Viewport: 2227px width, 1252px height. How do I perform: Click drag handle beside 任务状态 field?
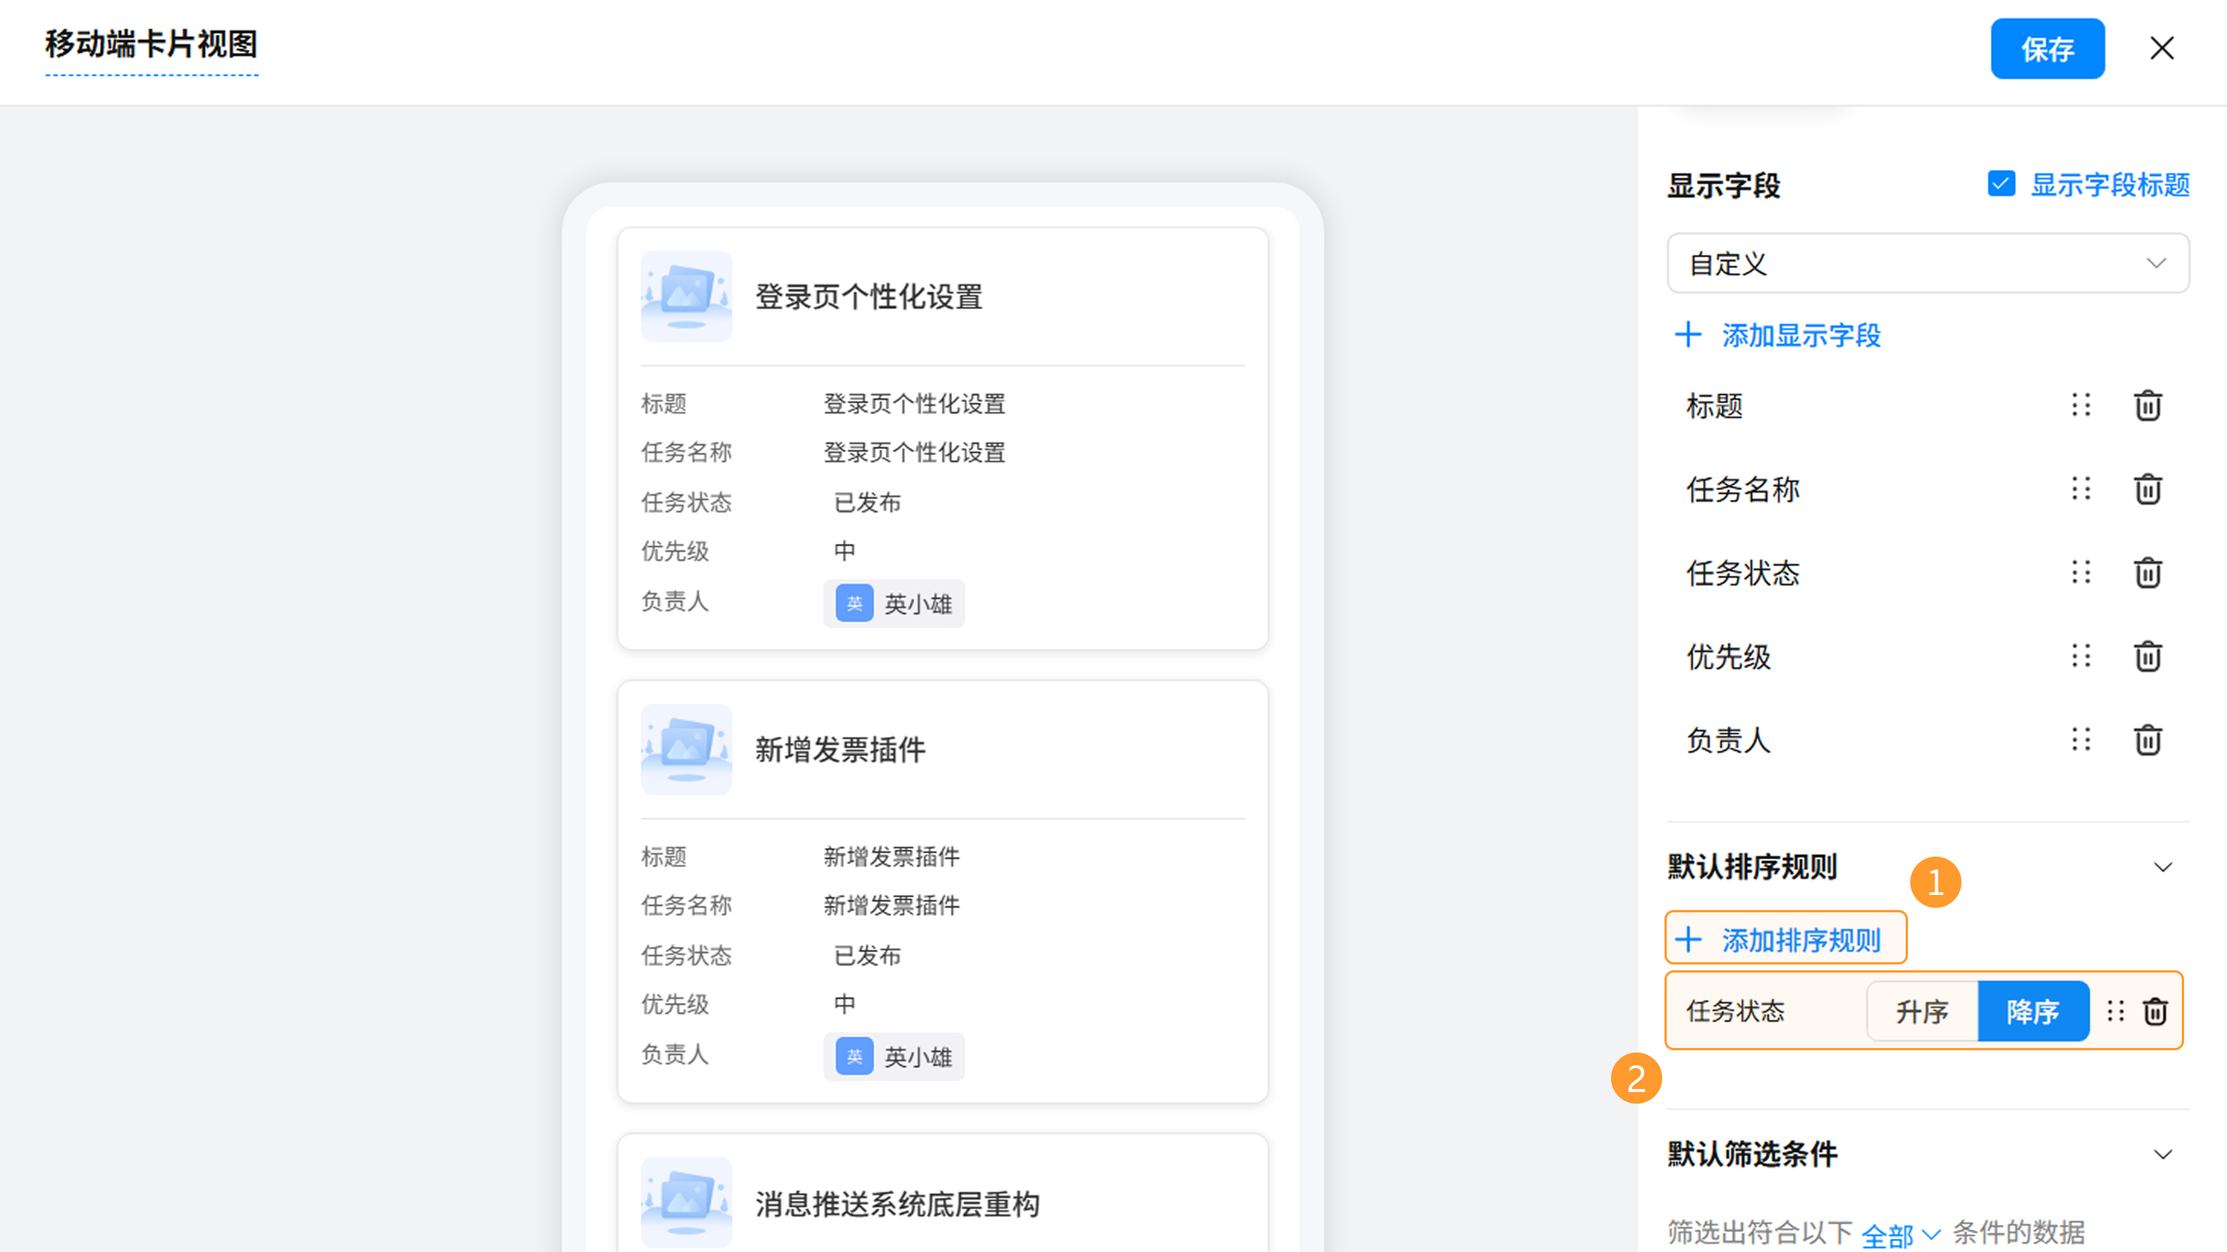(2081, 572)
